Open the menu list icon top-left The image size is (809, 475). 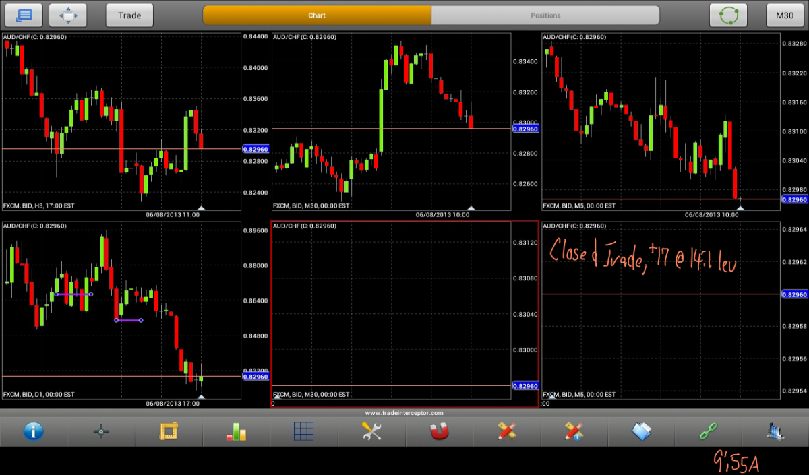pos(24,15)
